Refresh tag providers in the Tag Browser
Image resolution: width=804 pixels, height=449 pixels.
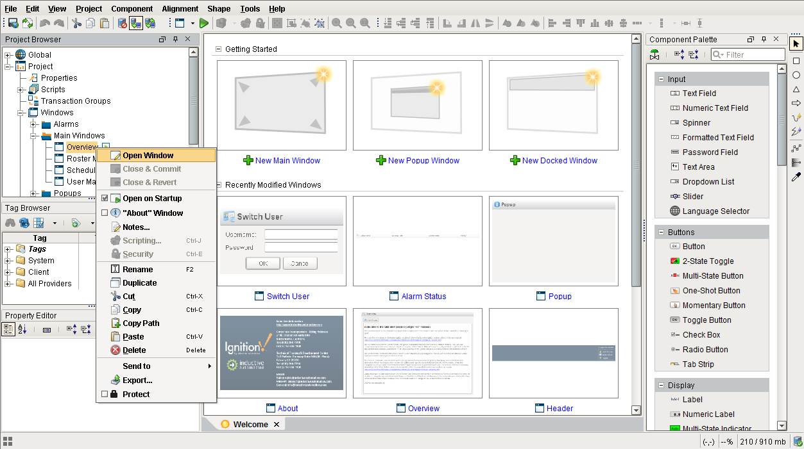tap(24, 223)
